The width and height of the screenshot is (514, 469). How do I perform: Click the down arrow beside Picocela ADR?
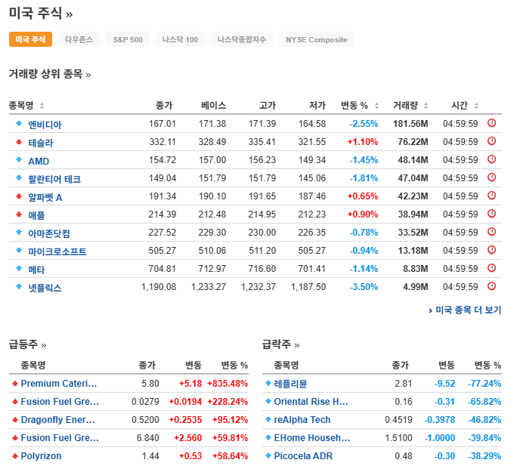click(x=268, y=455)
